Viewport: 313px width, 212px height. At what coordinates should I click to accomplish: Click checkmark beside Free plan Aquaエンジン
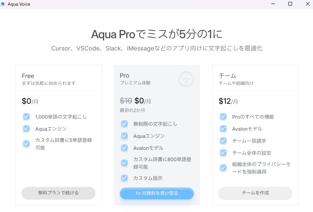(x=26, y=129)
